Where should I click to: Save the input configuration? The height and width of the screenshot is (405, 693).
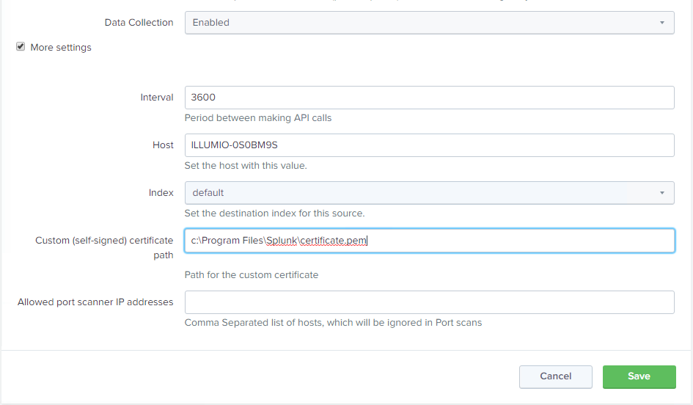point(639,376)
